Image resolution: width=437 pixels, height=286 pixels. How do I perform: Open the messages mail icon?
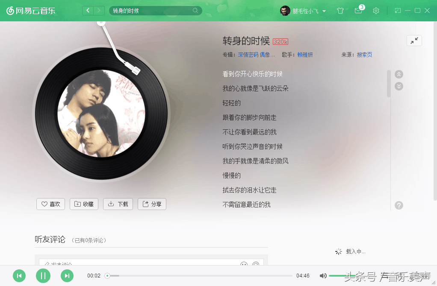click(x=358, y=11)
